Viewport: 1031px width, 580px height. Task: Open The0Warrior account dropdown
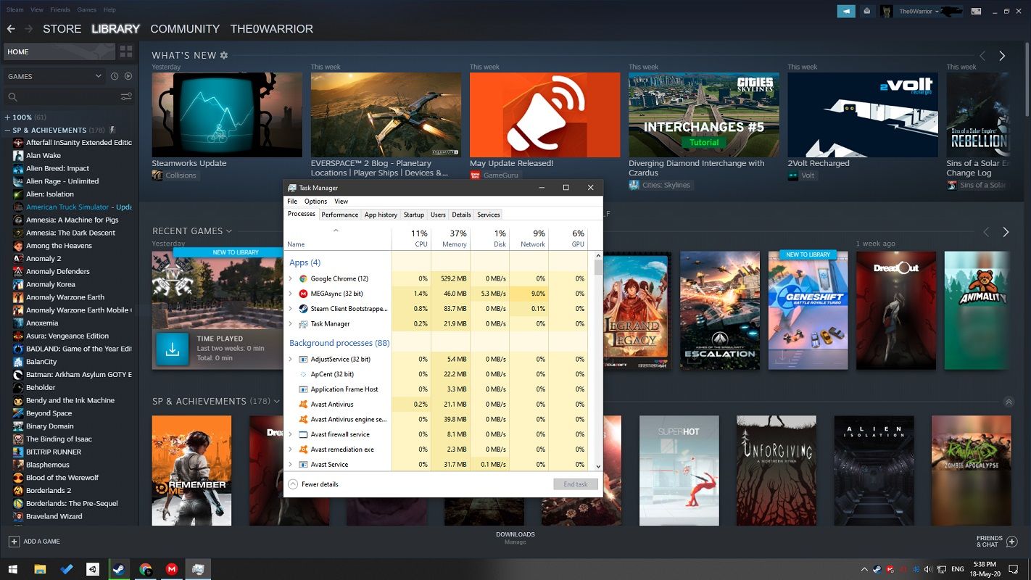(x=919, y=11)
